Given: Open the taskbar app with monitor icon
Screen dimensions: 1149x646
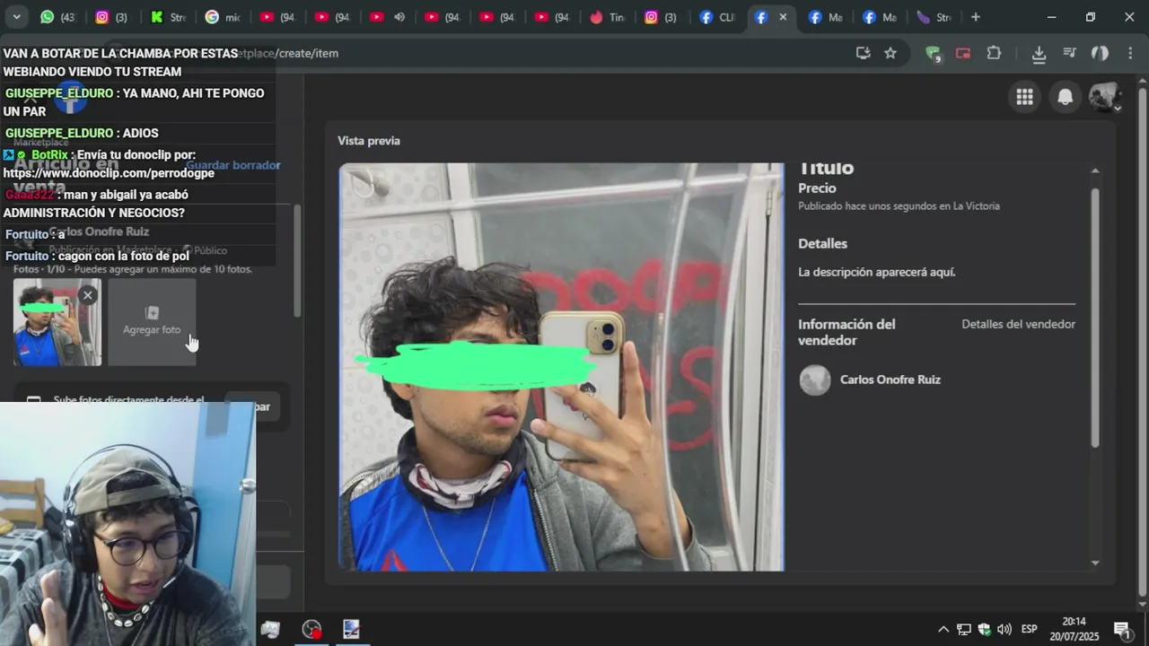Looking at the screenshot, I should pyautogui.click(x=351, y=629).
